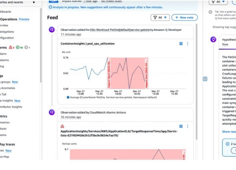Expand Favorites and recents submenu arrow

(34, 2)
